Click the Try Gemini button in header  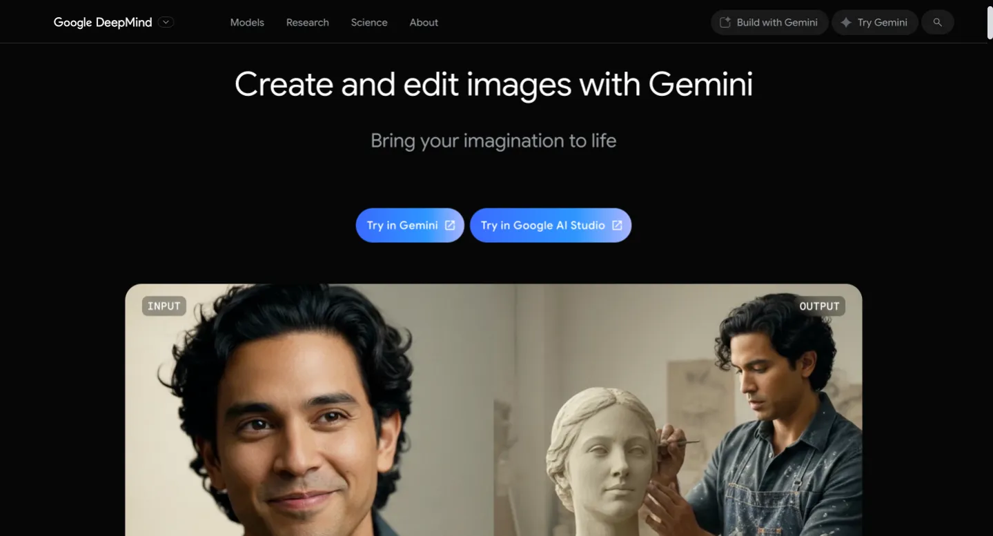click(x=874, y=22)
